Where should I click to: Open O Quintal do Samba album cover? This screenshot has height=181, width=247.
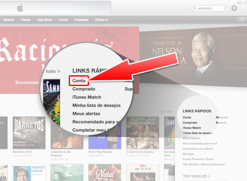142,133
